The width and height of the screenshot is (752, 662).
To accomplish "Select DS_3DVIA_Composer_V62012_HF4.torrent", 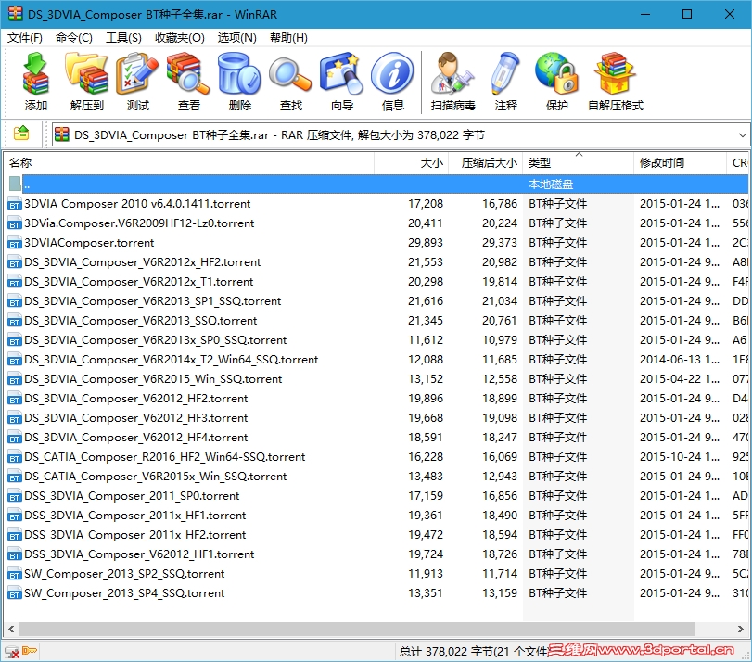I will (x=376, y=438).
